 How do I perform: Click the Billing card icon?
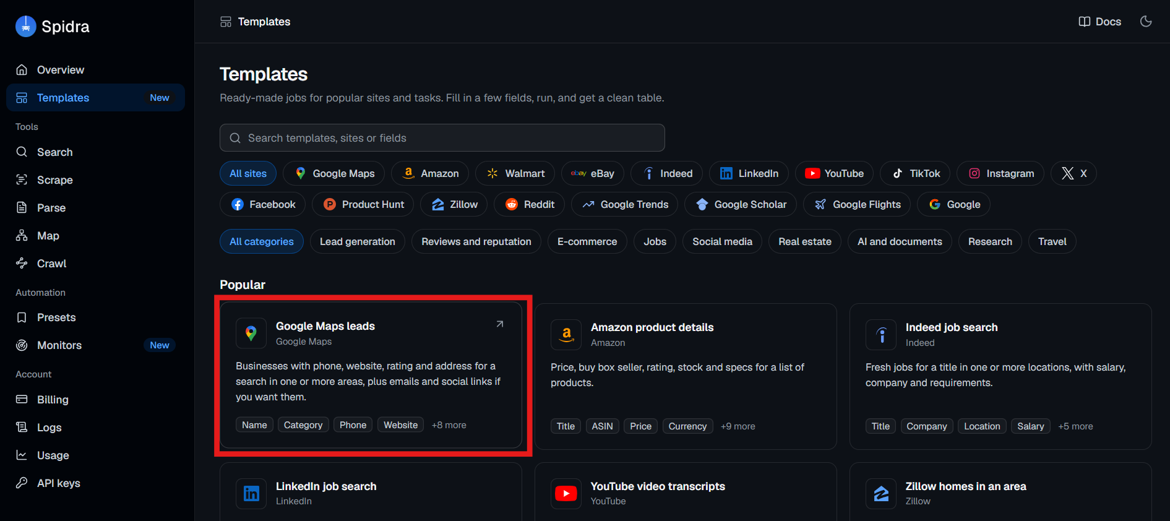22,400
